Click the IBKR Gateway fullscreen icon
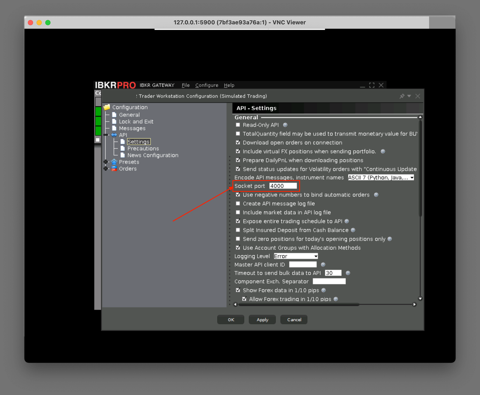480x395 pixels. (372, 85)
